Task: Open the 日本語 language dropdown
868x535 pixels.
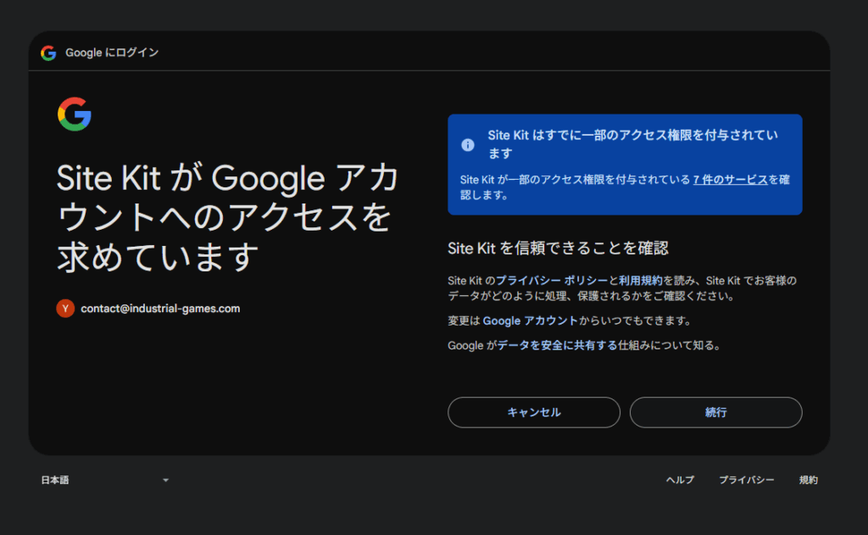Action: tap(104, 480)
